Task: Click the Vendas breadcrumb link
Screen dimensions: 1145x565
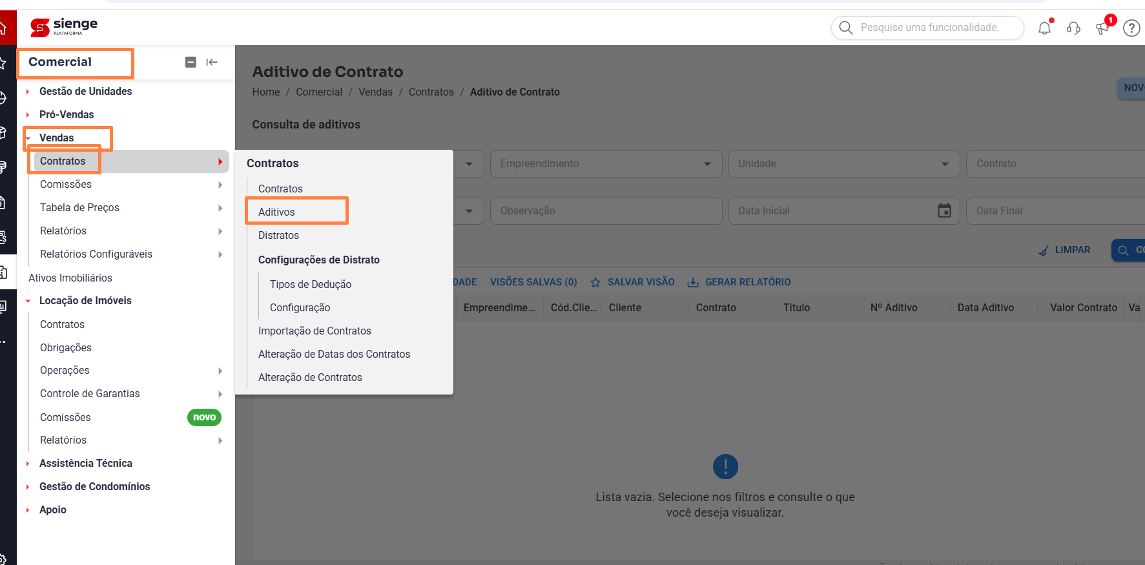Action: 375,92
